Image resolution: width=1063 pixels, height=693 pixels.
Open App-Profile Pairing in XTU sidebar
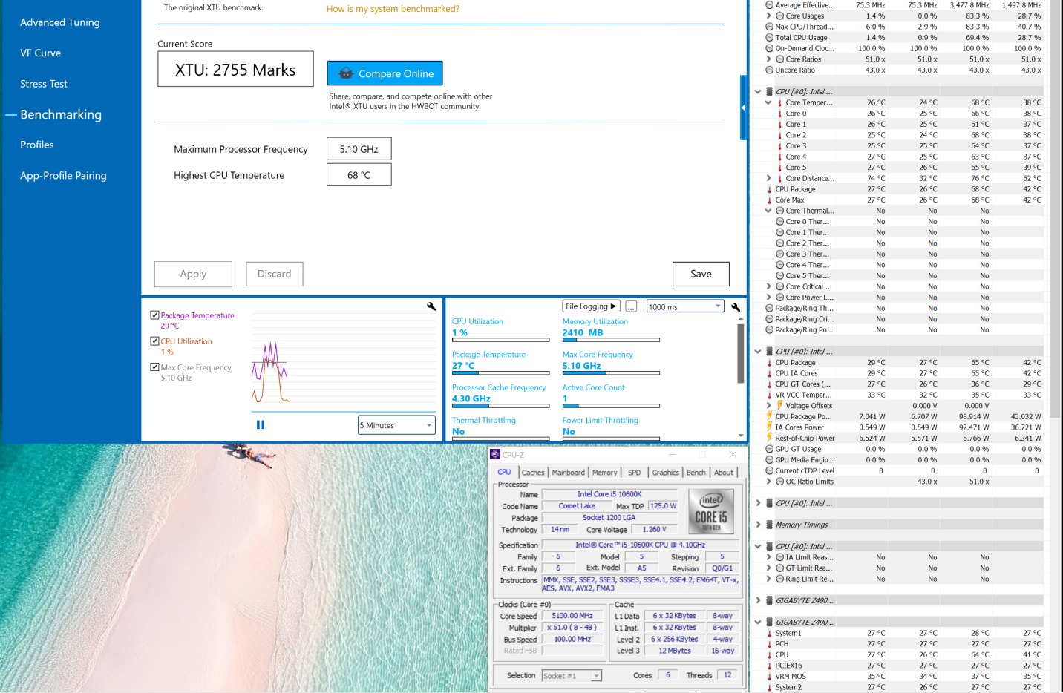(64, 176)
